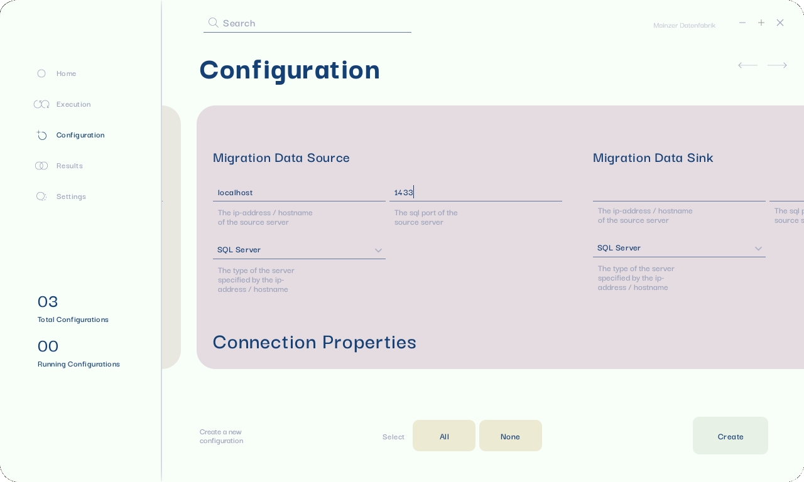Viewport: 804px width, 482px height.
Task: Click the Mainzer Datenfabrik title text
Action: point(684,25)
